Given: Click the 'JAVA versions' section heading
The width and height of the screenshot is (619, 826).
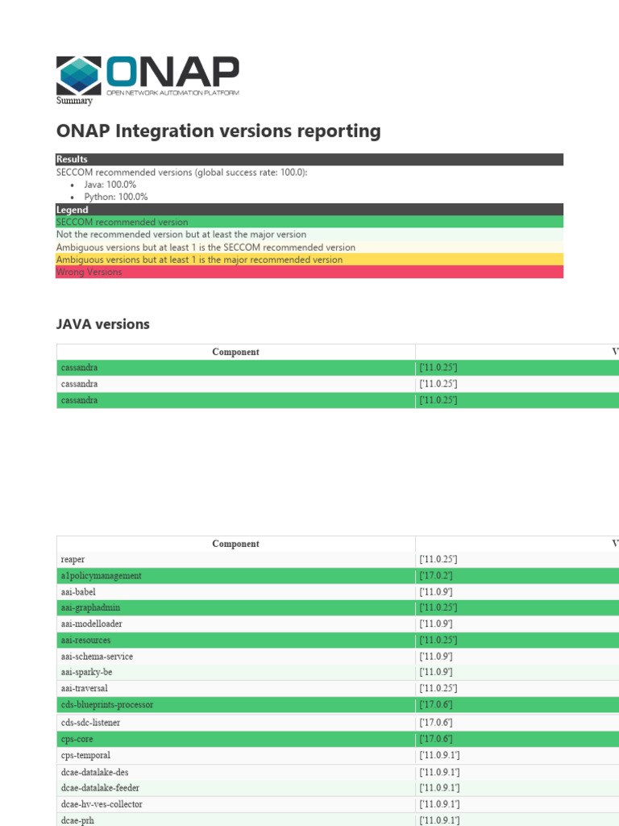Looking at the screenshot, I should coord(102,324).
